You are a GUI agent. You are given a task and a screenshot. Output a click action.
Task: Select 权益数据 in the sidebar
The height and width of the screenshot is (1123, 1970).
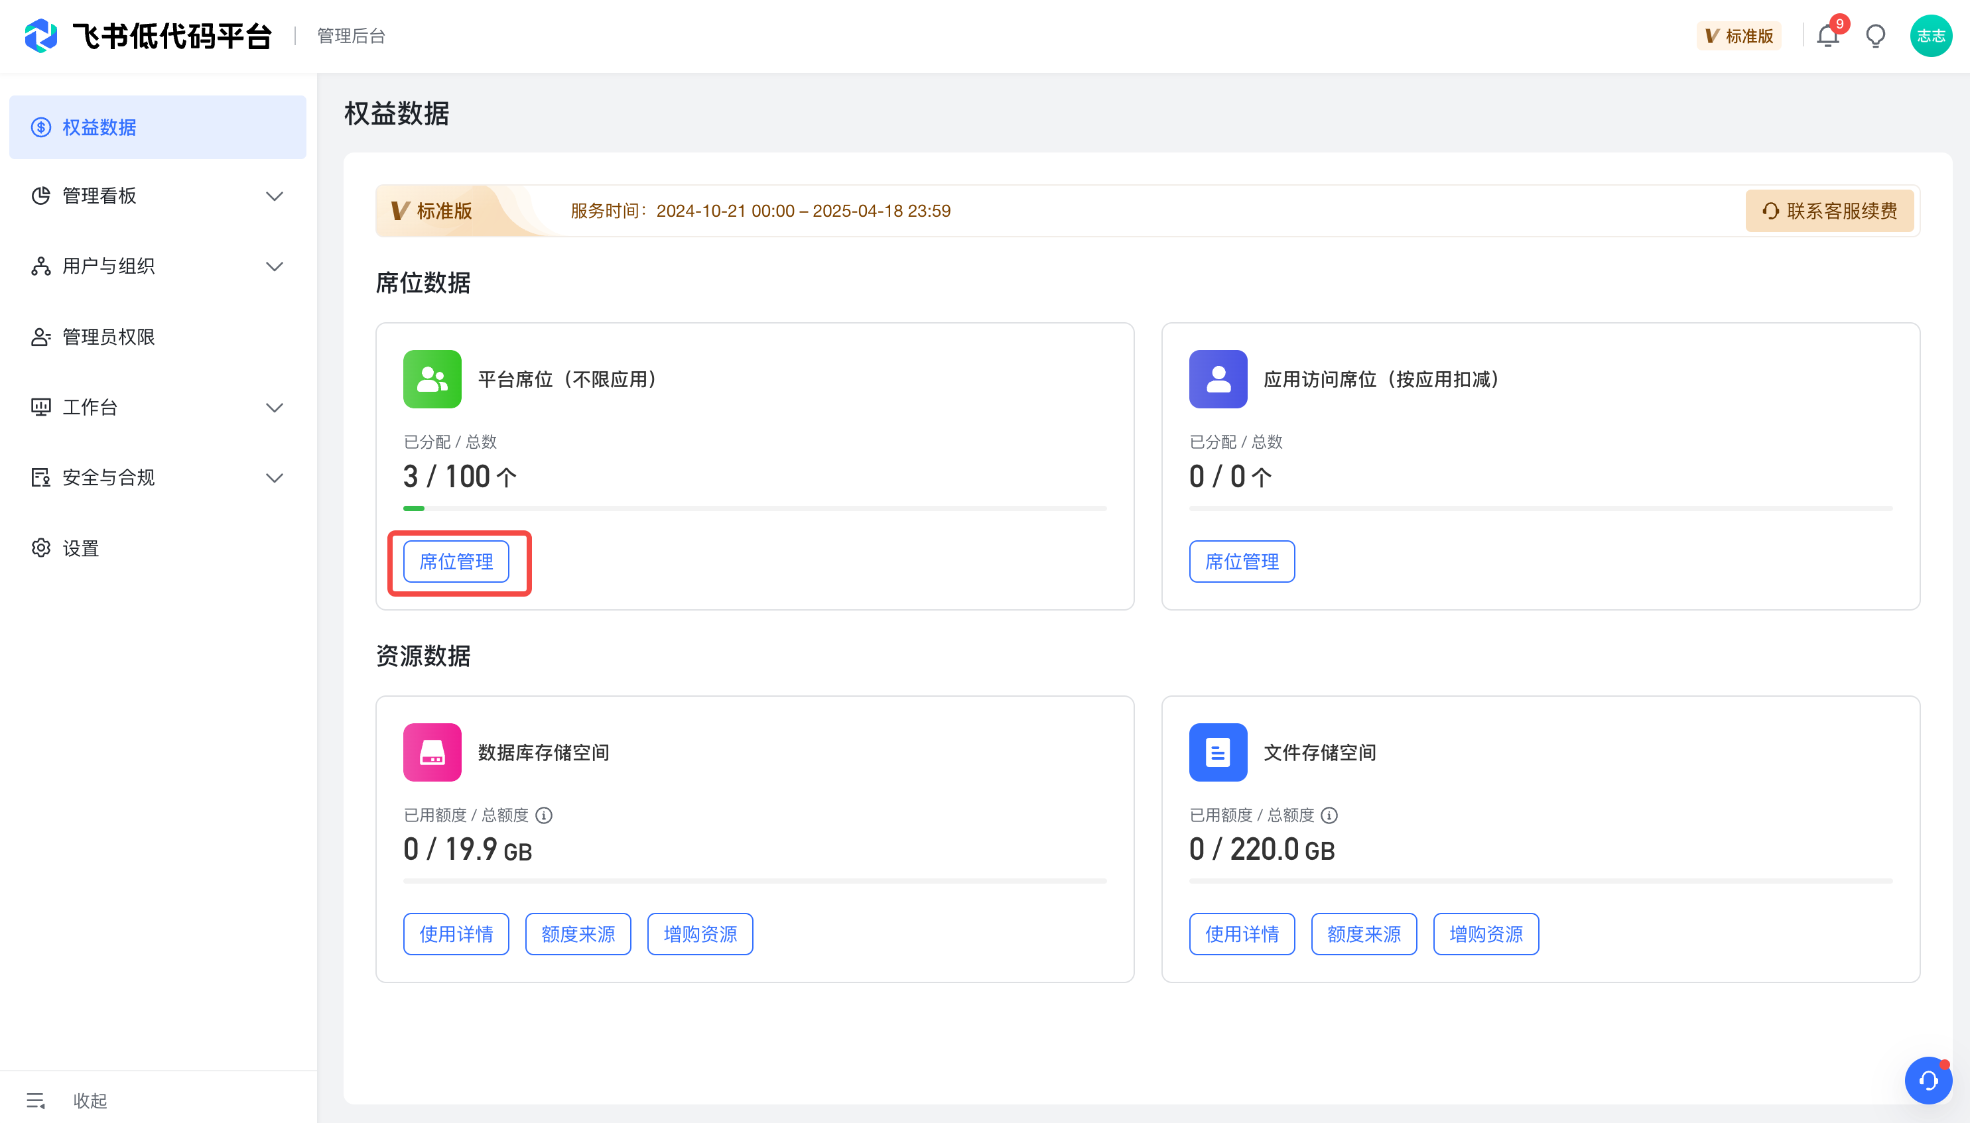click(x=157, y=127)
